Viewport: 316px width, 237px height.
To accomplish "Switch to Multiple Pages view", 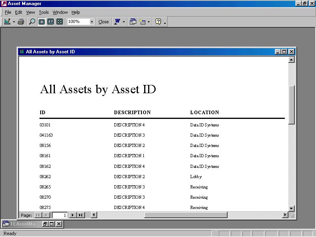I will (60, 22).
